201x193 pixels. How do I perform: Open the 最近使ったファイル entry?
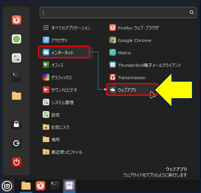[x=62, y=152]
